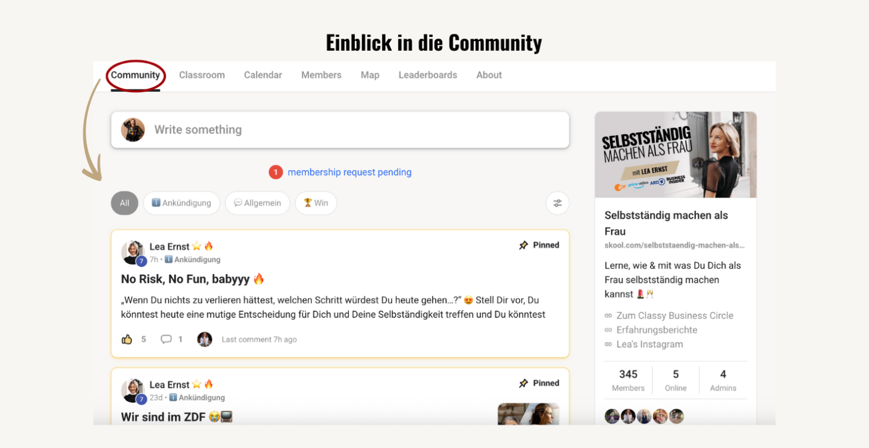The image size is (869, 448).
Task: Open comments on the No Risk post
Action: click(x=166, y=339)
